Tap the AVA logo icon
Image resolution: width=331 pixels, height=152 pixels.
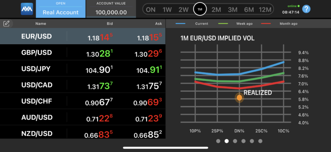[x=27, y=9]
